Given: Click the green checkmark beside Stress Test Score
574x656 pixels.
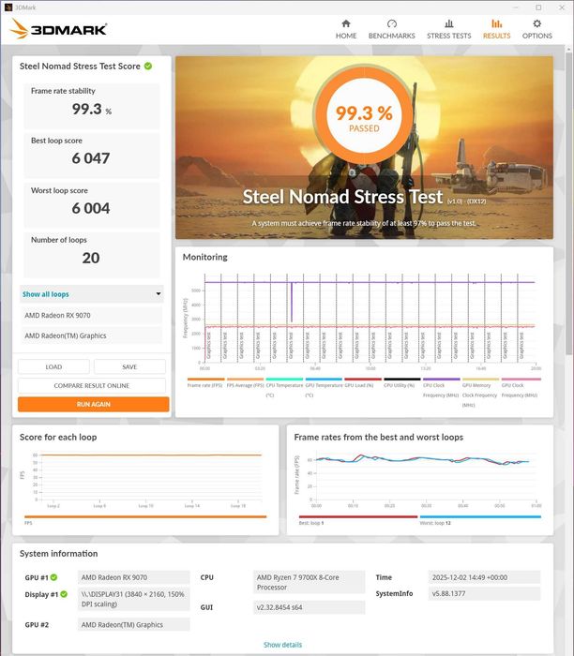Looking at the screenshot, I should coord(148,67).
